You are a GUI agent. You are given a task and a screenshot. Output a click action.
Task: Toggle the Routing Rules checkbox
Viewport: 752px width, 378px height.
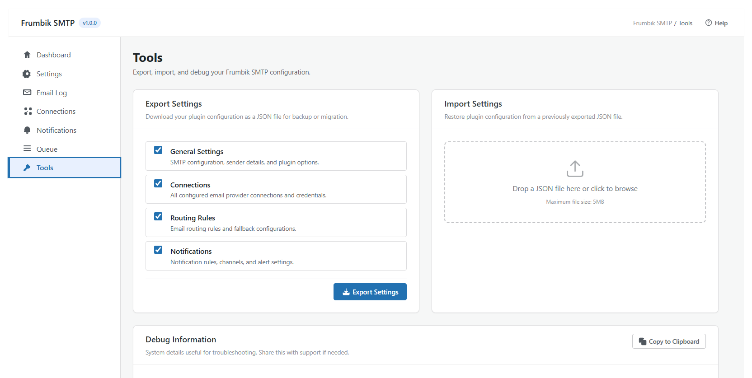[158, 216]
